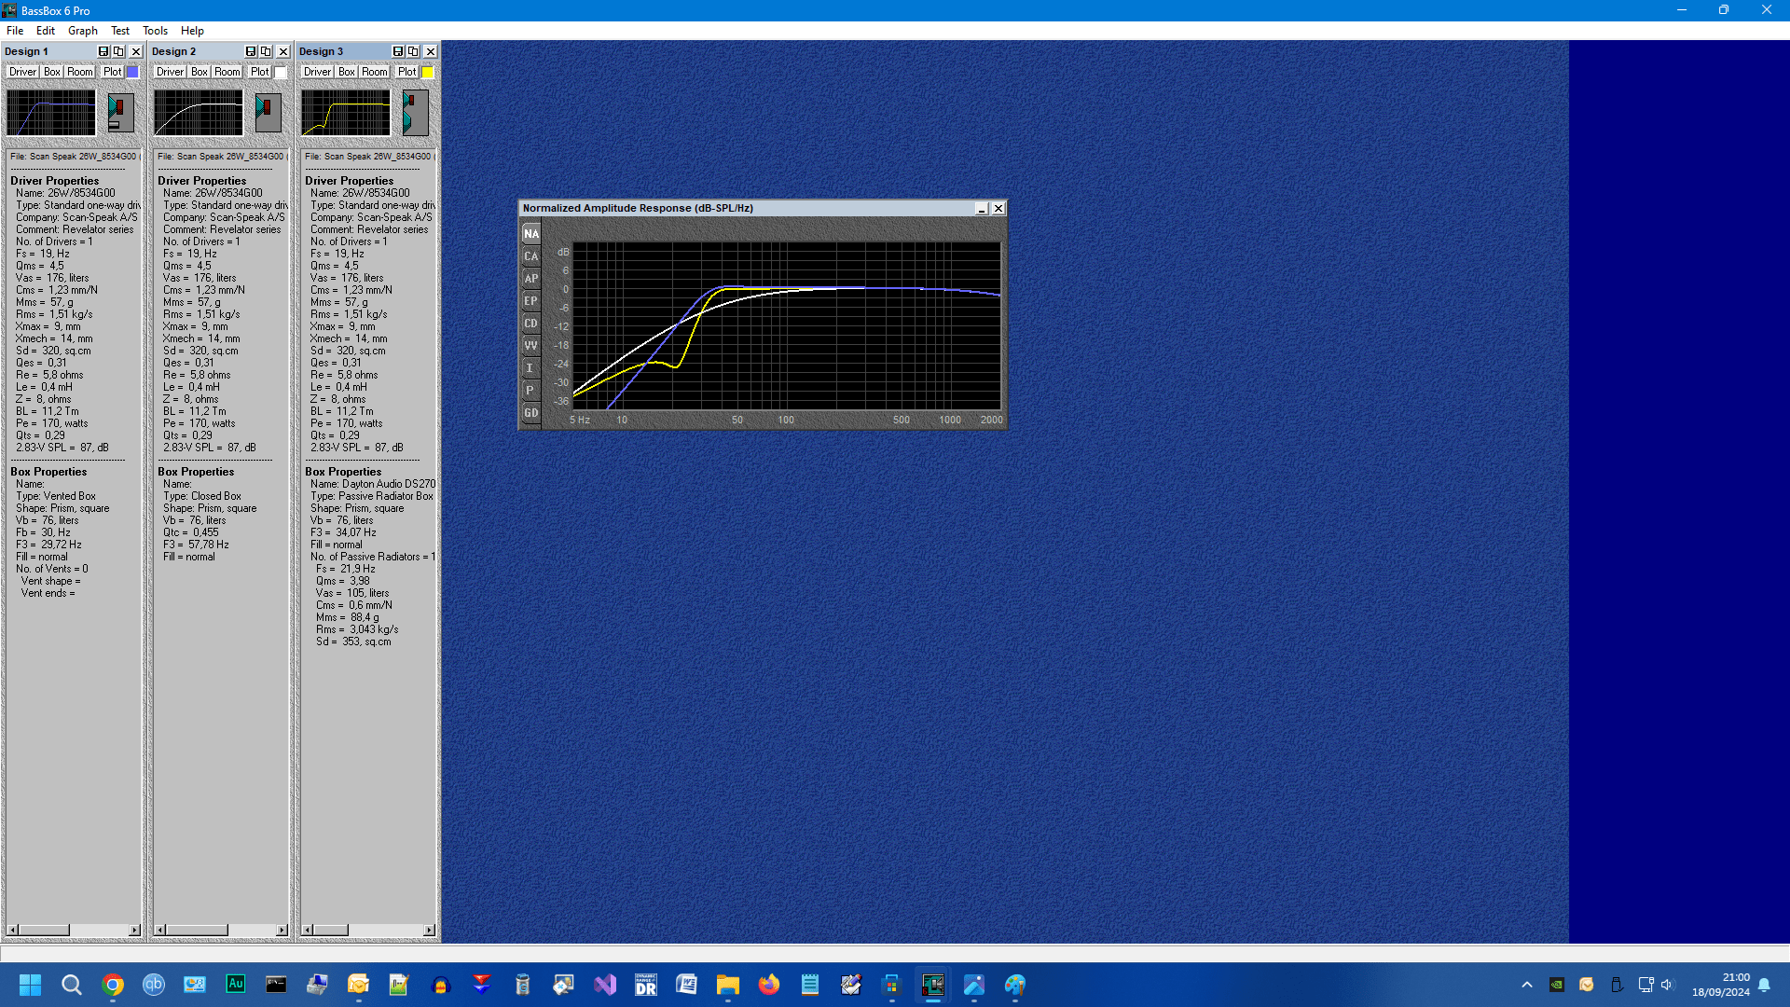Screen dimensions: 1790x1007
Task: Open the Room settings for Design 1
Action: click(80, 72)
